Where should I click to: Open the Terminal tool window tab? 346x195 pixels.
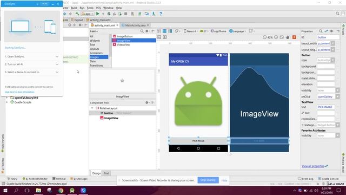coord(59,179)
